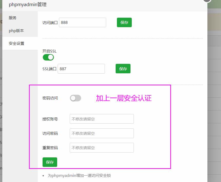Close the phpmyadmin管理 dialog
221x182 pixels.
[x=207, y=1]
